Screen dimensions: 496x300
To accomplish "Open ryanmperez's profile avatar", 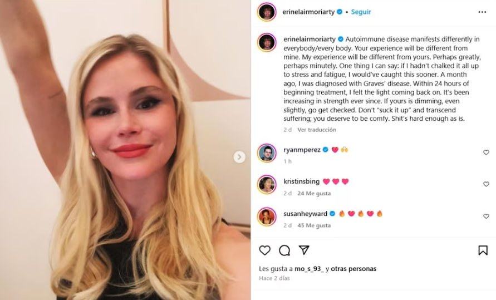I will [x=267, y=153].
